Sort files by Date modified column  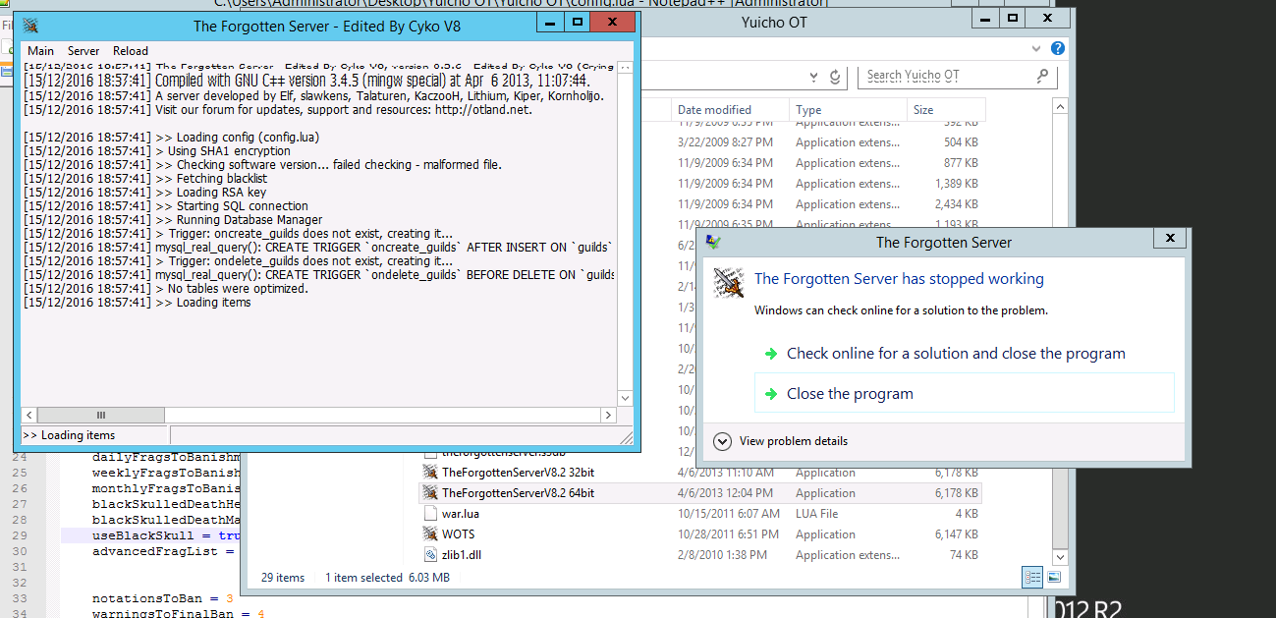[x=731, y=110]
